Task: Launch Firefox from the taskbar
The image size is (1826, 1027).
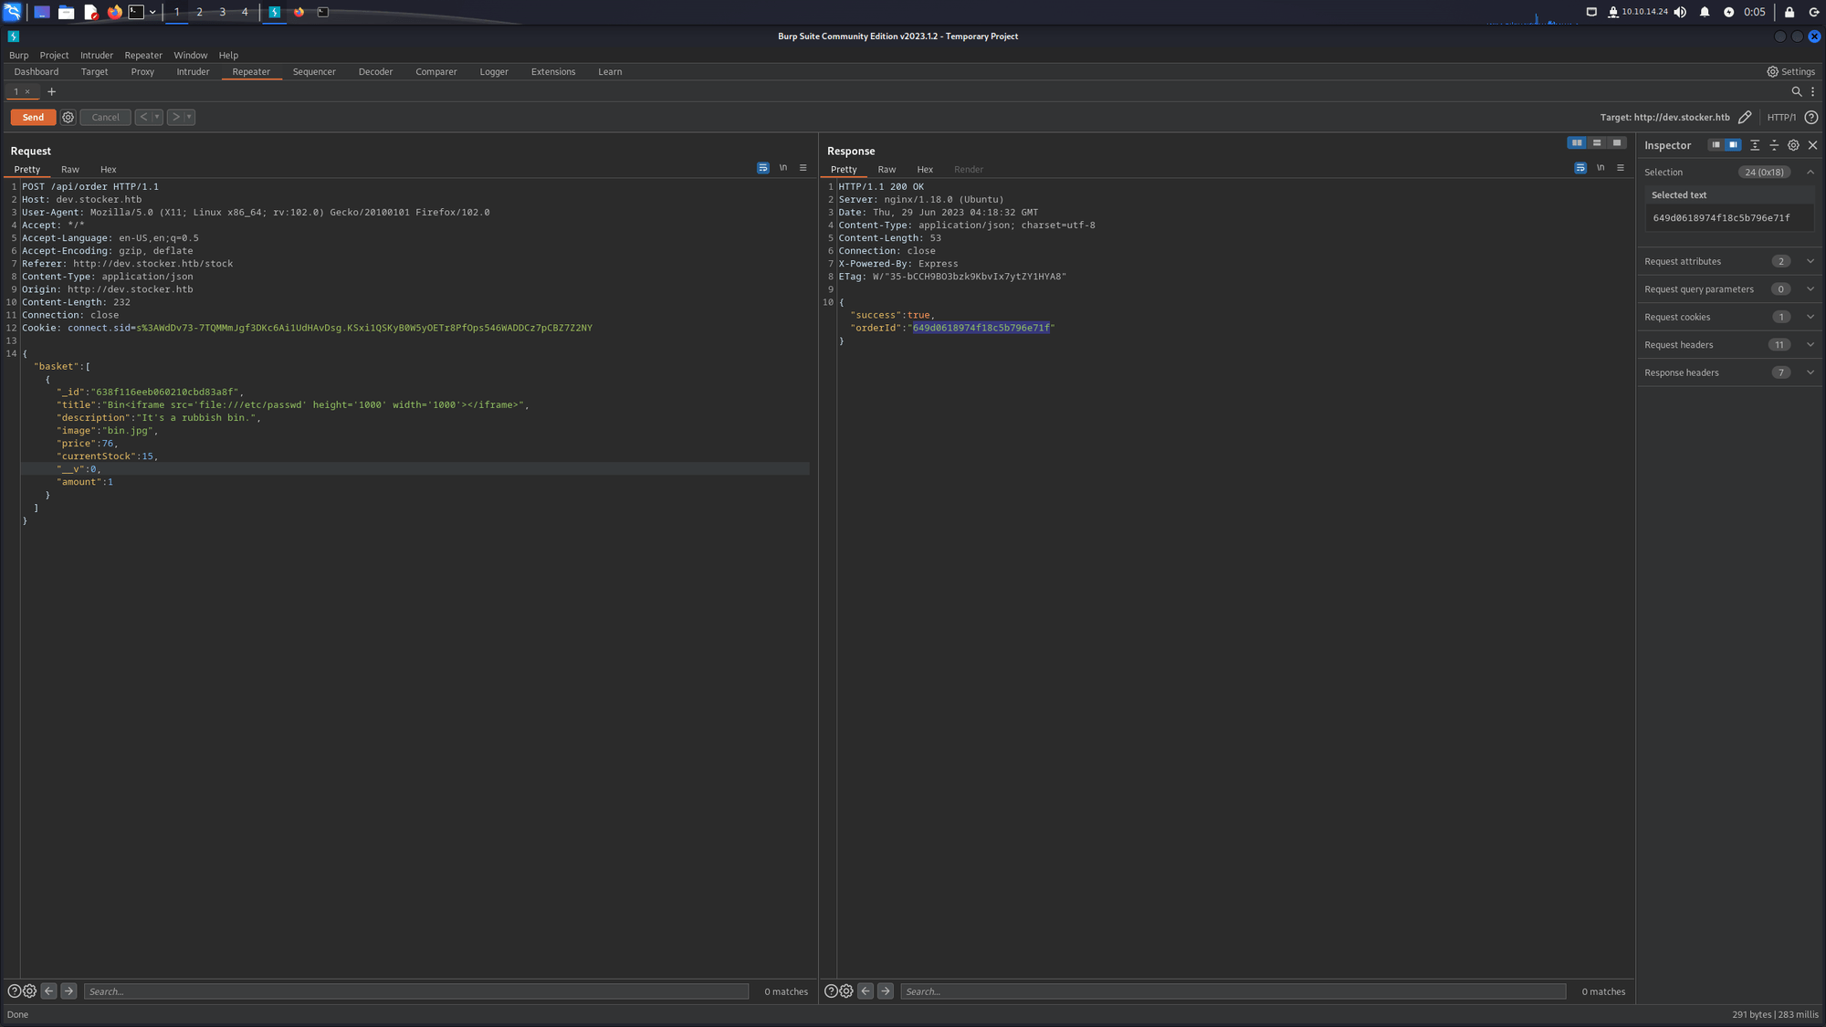Action: tap(114, 12)
